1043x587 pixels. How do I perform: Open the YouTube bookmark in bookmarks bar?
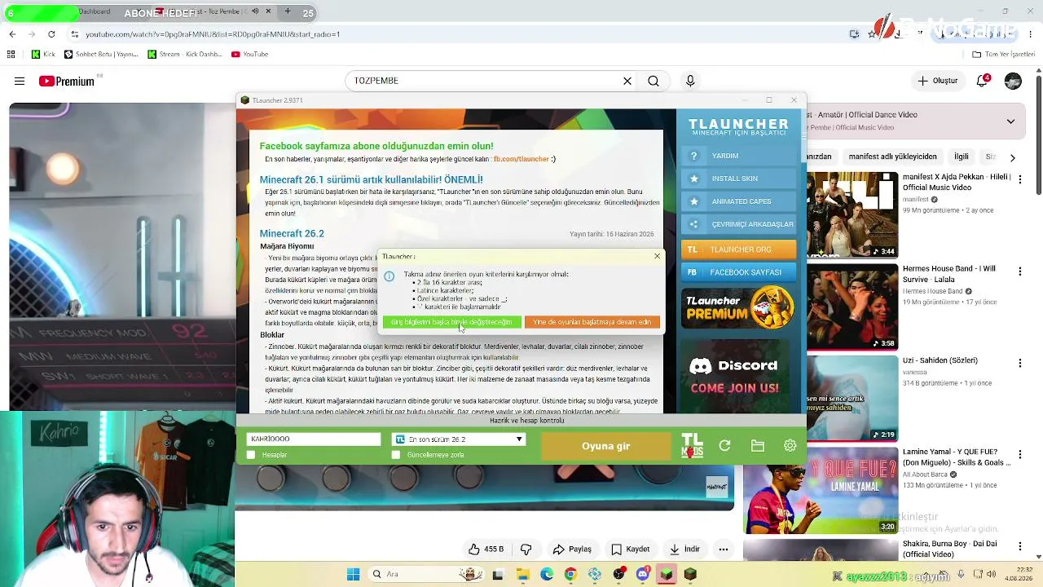(x=249, y=54)
